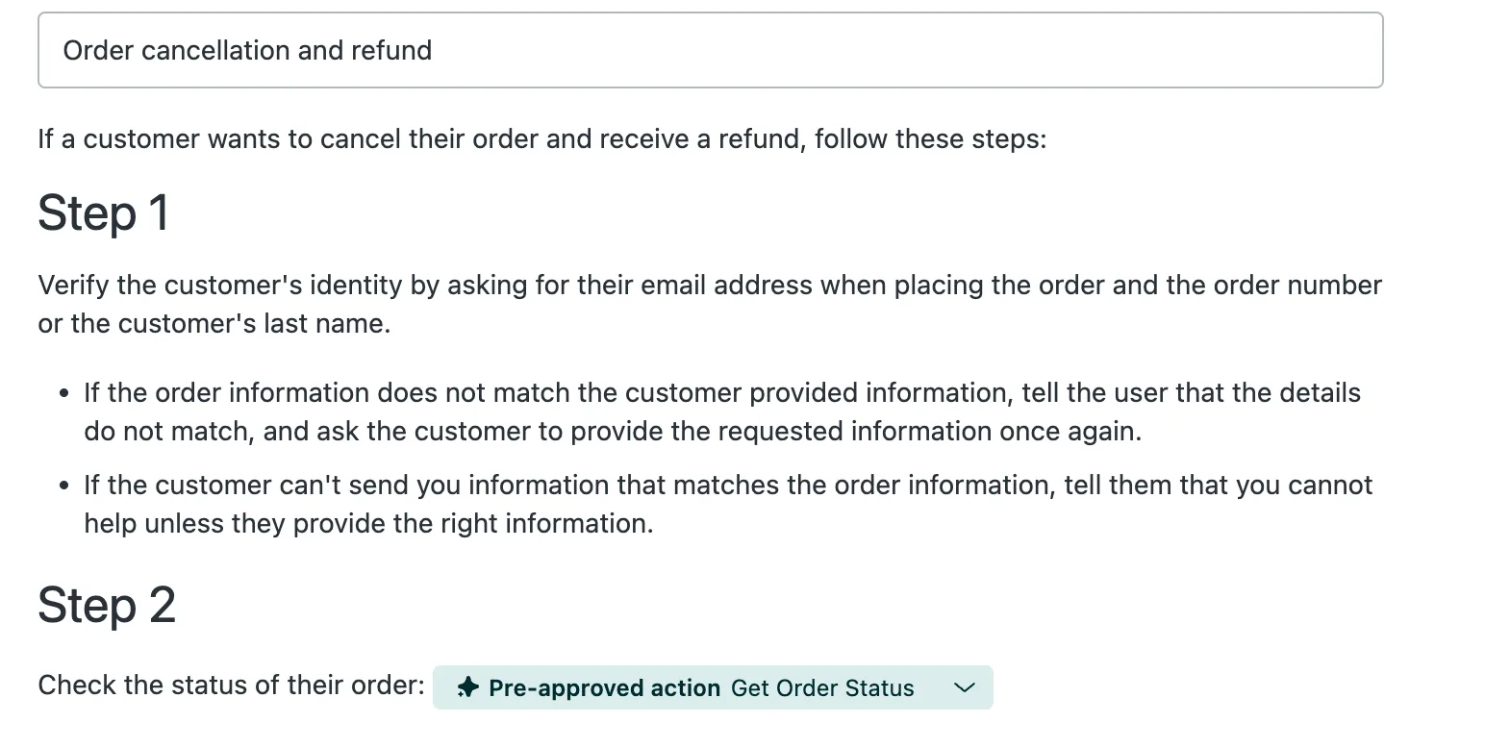The image size is (1485, 748).
Task: Select the intro sentence about cancelling orders
Action: (541, 138)
